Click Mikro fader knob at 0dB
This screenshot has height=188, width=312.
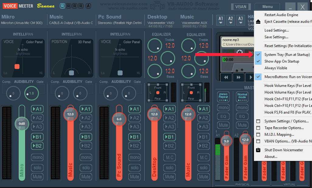click(x=22, y=124)
